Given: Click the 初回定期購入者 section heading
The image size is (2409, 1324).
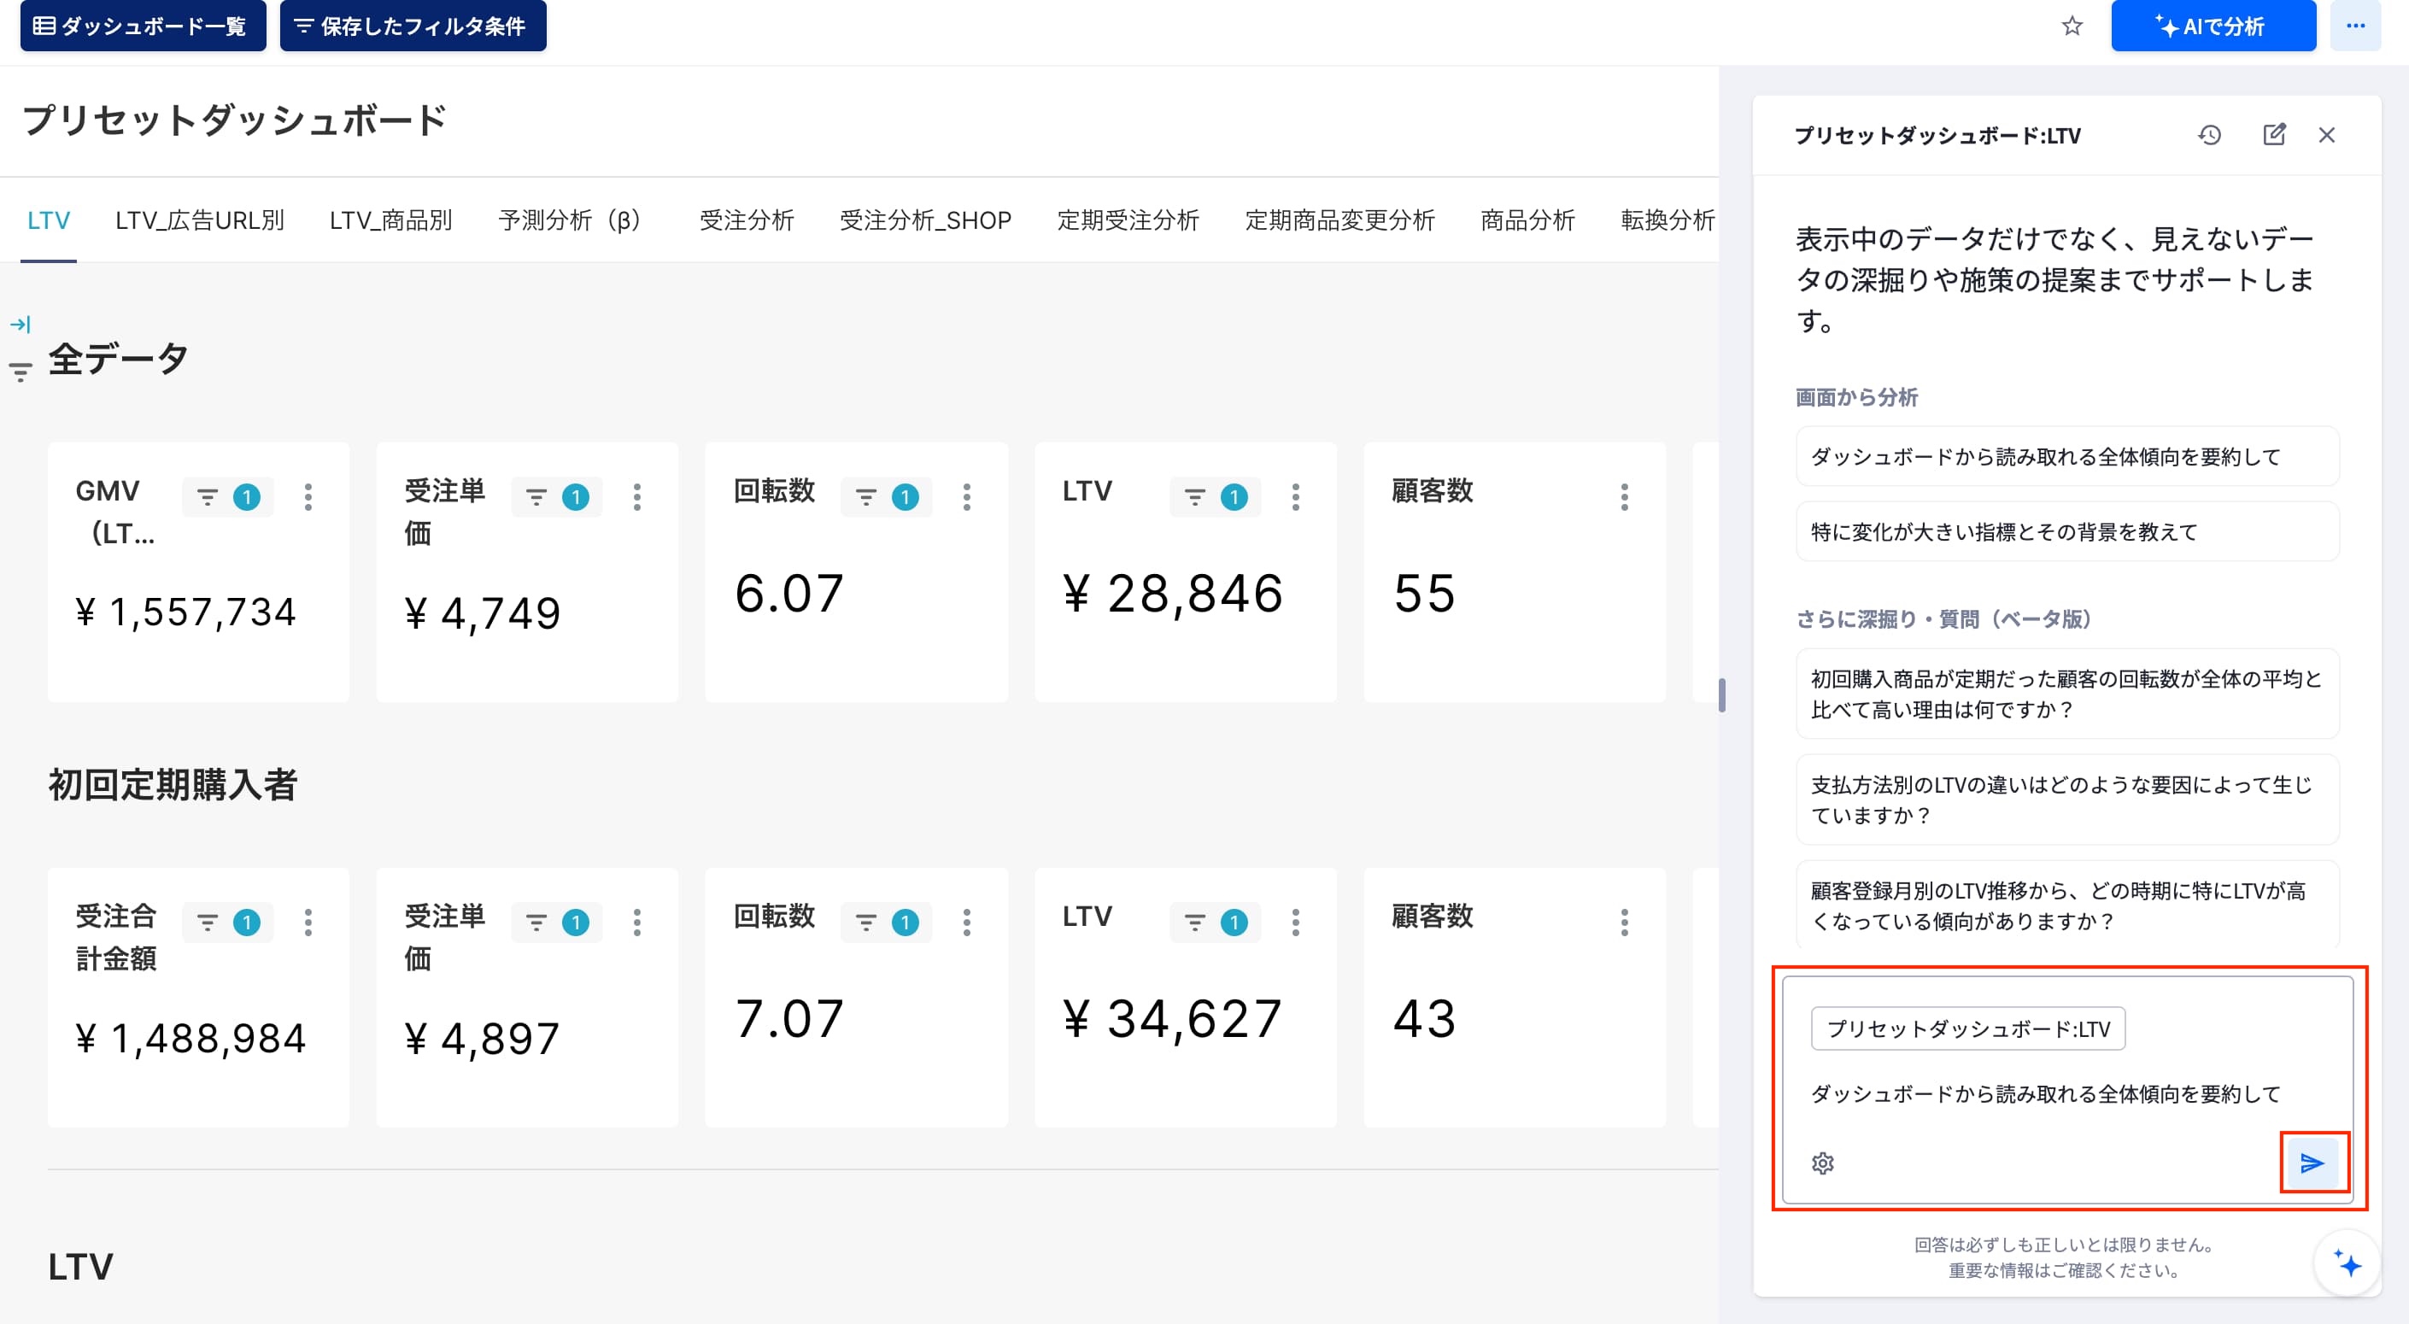Looking at the screenshot, I should (x=173, y=784).
